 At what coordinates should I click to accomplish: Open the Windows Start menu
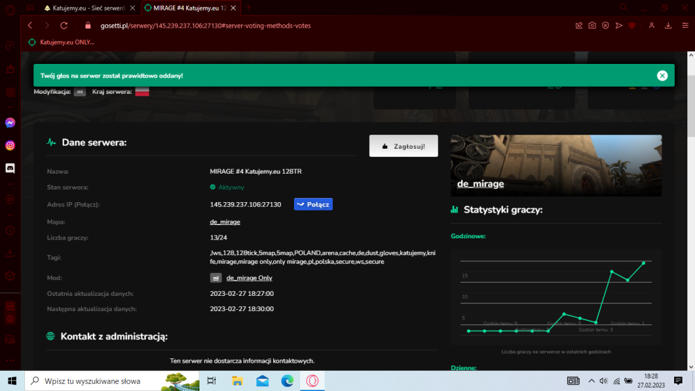(12, 381)
